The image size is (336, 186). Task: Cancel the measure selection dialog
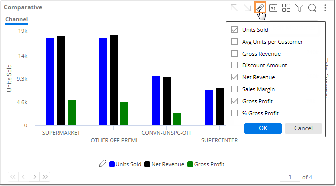(303, 128)
